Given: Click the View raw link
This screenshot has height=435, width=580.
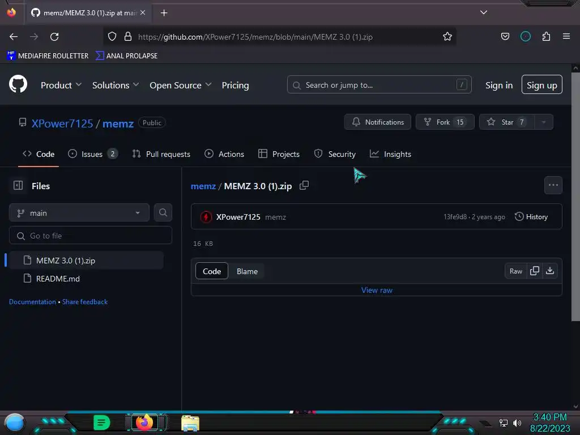Looking at the screenshot, I should point(377,290).
